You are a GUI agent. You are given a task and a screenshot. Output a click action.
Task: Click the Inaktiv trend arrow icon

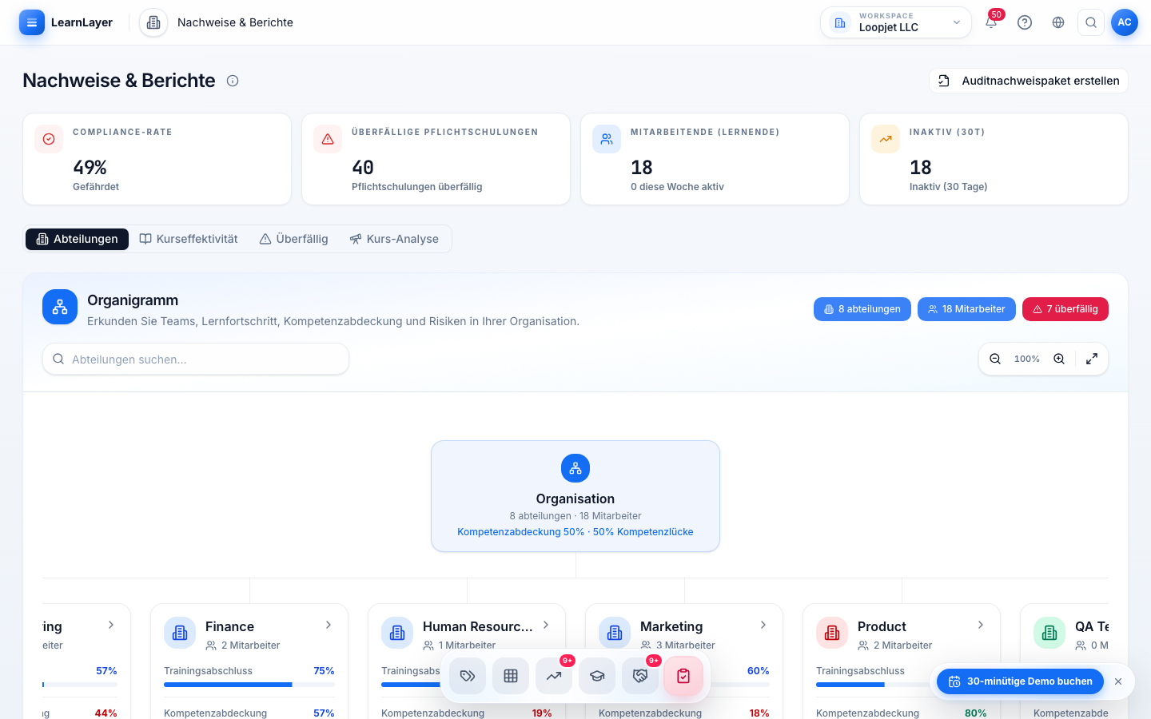coord(886,139)
